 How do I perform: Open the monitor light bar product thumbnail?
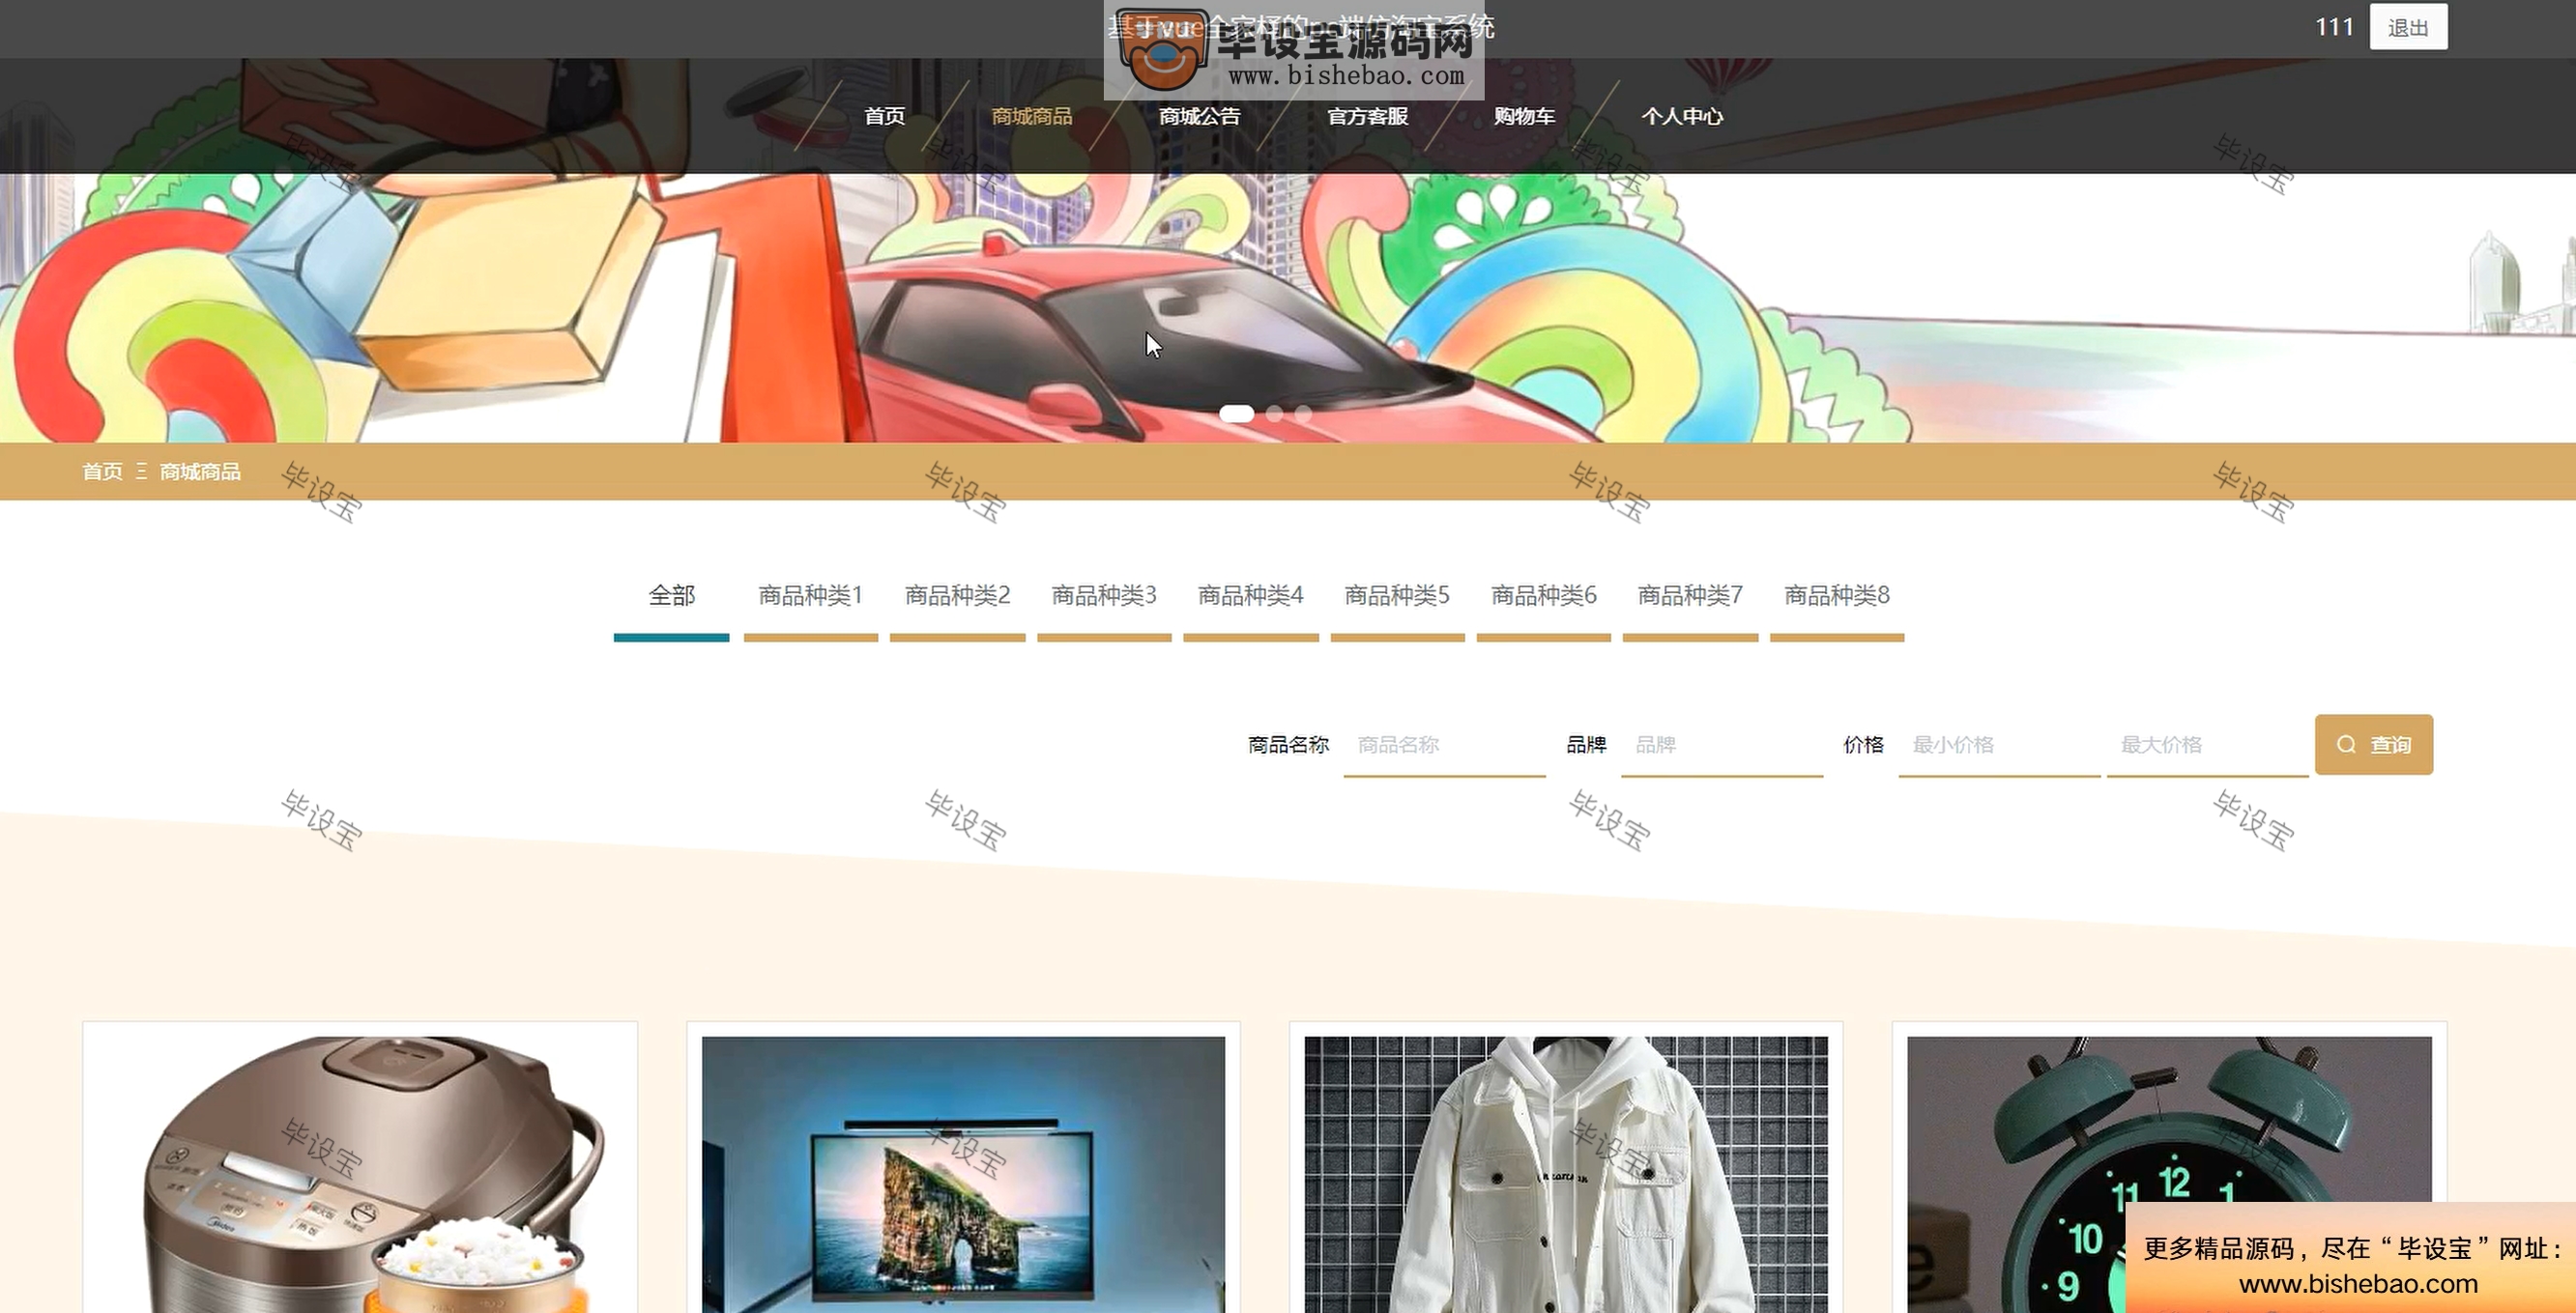[x=963, y=1174]
